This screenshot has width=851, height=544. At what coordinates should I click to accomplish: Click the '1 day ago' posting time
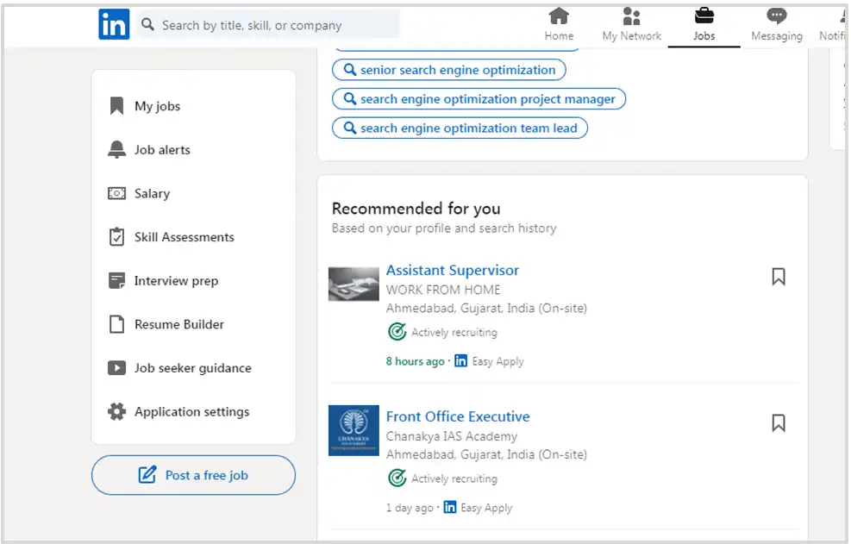pos(410,508)
